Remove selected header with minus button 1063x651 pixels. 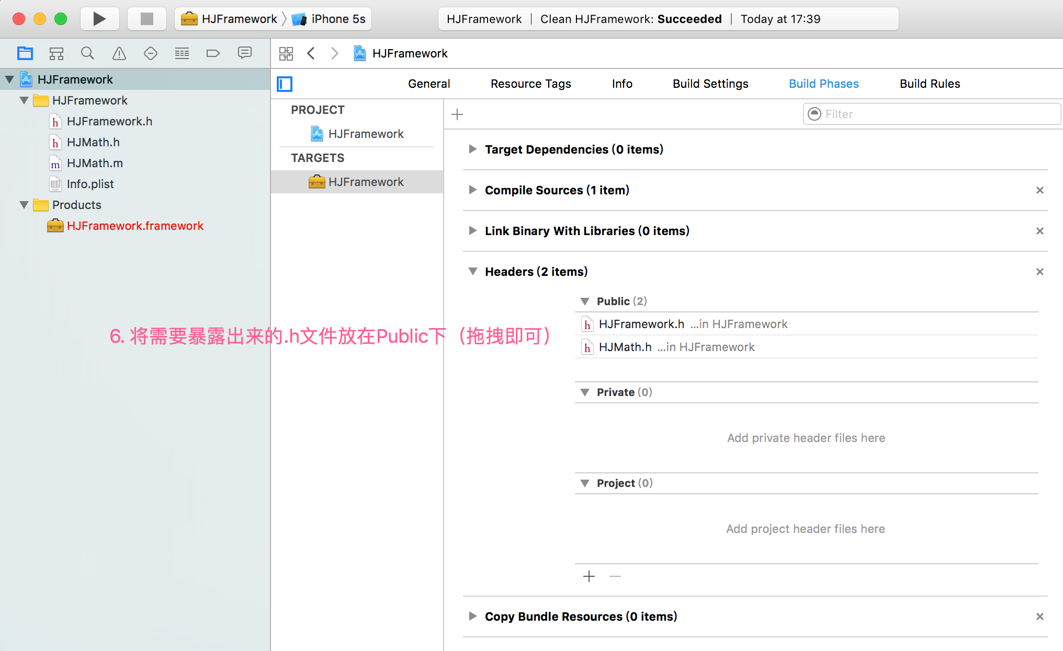(615, 576)
